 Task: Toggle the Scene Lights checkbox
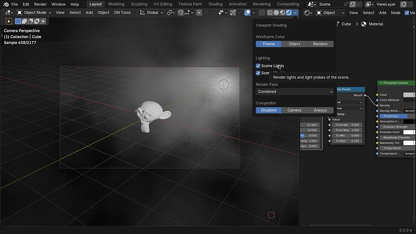258,66
